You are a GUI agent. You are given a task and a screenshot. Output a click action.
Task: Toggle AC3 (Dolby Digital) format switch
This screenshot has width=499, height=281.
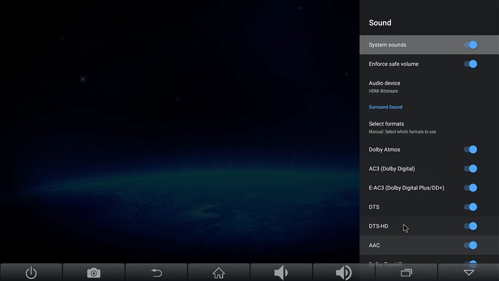click(470, 169)
